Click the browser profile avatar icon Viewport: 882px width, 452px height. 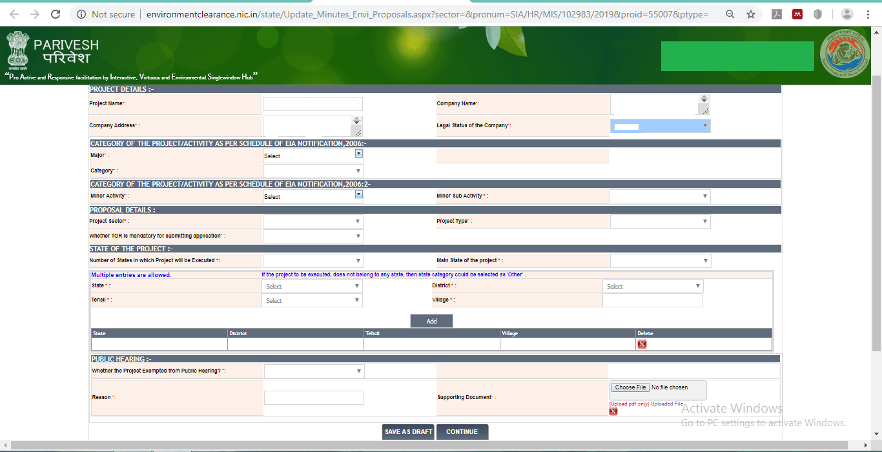[x=846, y=13]
